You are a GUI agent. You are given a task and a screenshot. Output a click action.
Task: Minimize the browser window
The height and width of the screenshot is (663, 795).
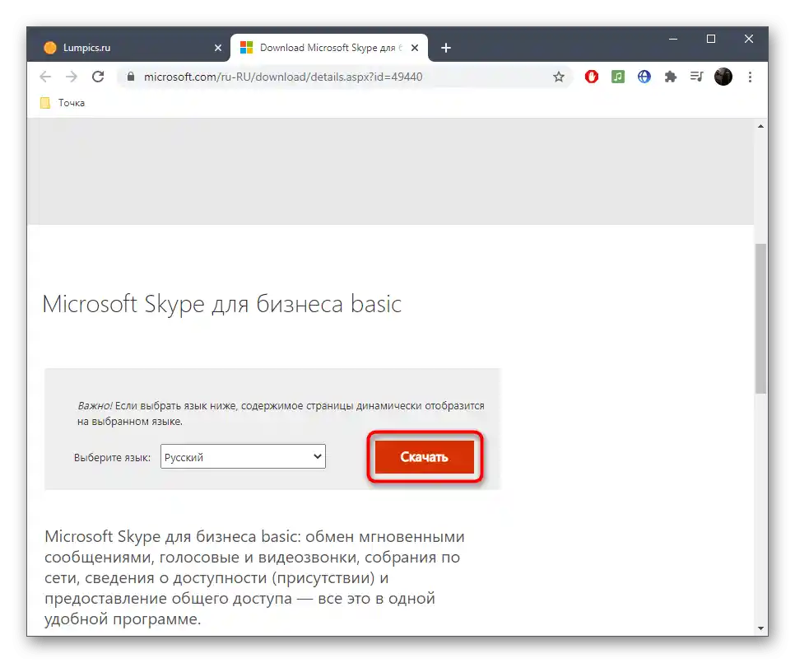tap(673, 39)
